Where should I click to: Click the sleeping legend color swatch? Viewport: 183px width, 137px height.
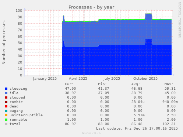(6, 89)
